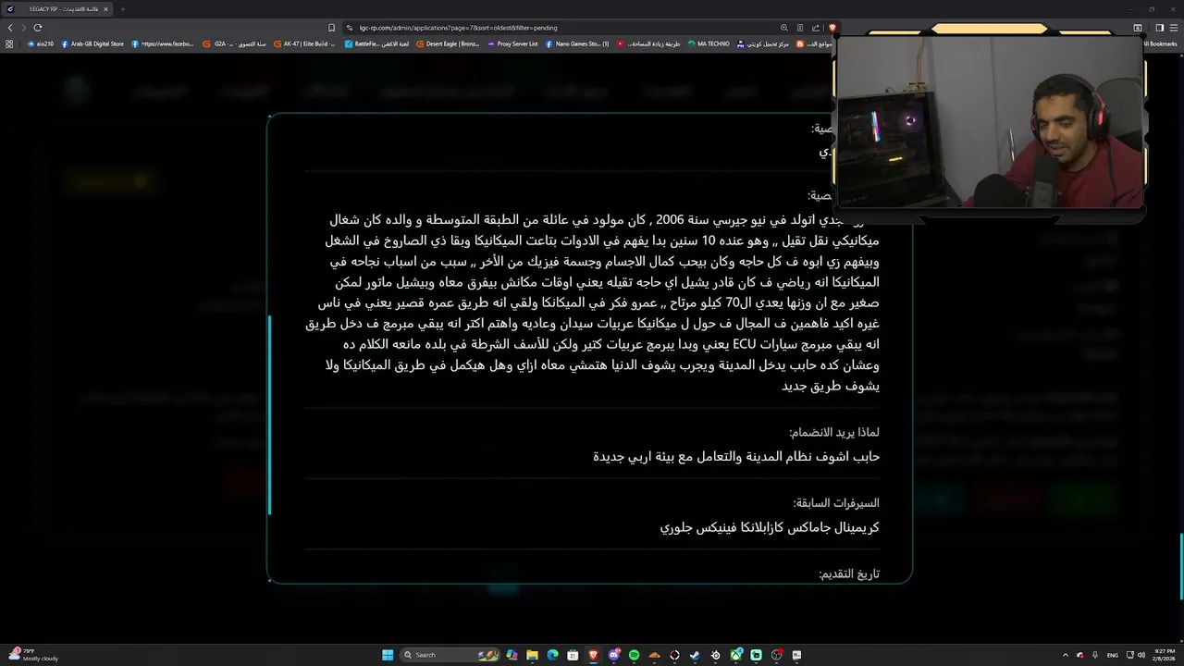Open Microsoft Edge from the taskbar
This screenshot has width=1184, height=666.
[x=552, y=655]
